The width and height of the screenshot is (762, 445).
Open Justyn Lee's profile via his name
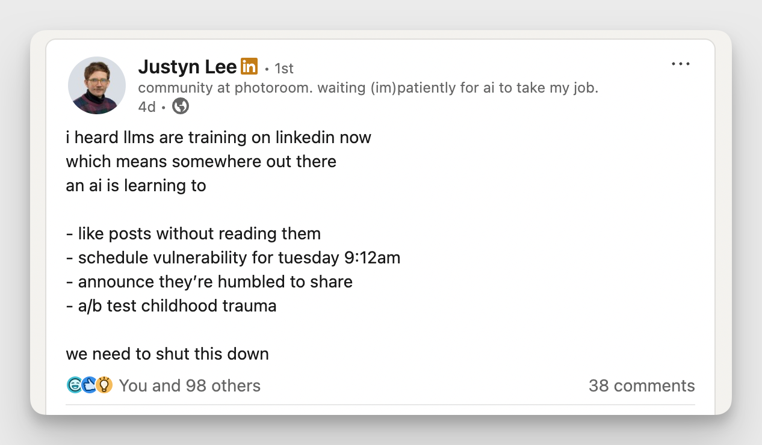coord(187,67)
